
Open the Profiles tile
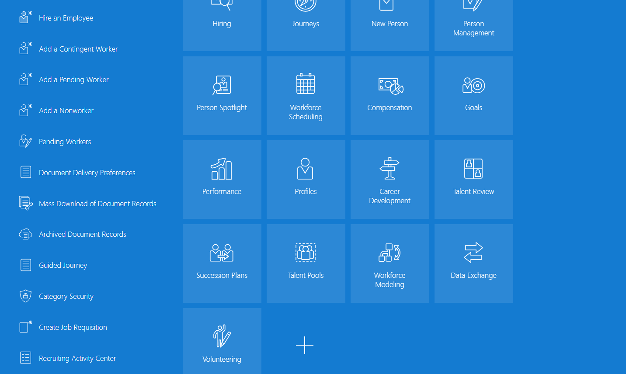(x=306, y=180)
